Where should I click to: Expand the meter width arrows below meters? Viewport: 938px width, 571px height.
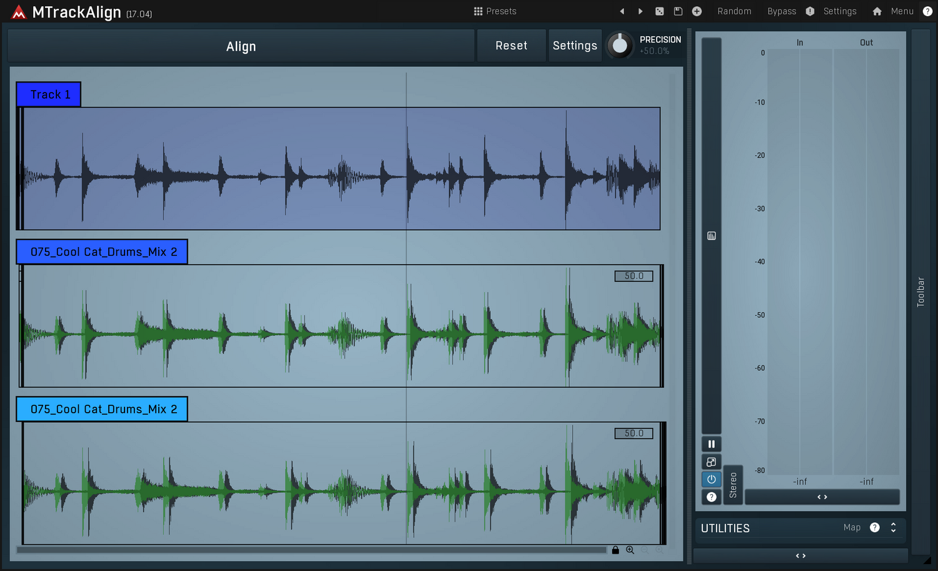tap(822, 497)
